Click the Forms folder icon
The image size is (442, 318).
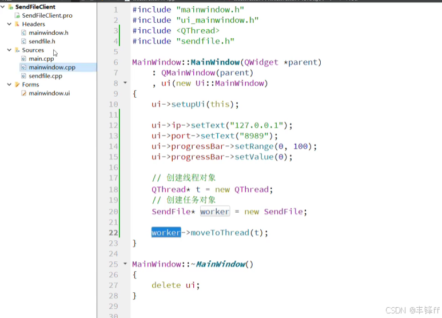(17, 85)
